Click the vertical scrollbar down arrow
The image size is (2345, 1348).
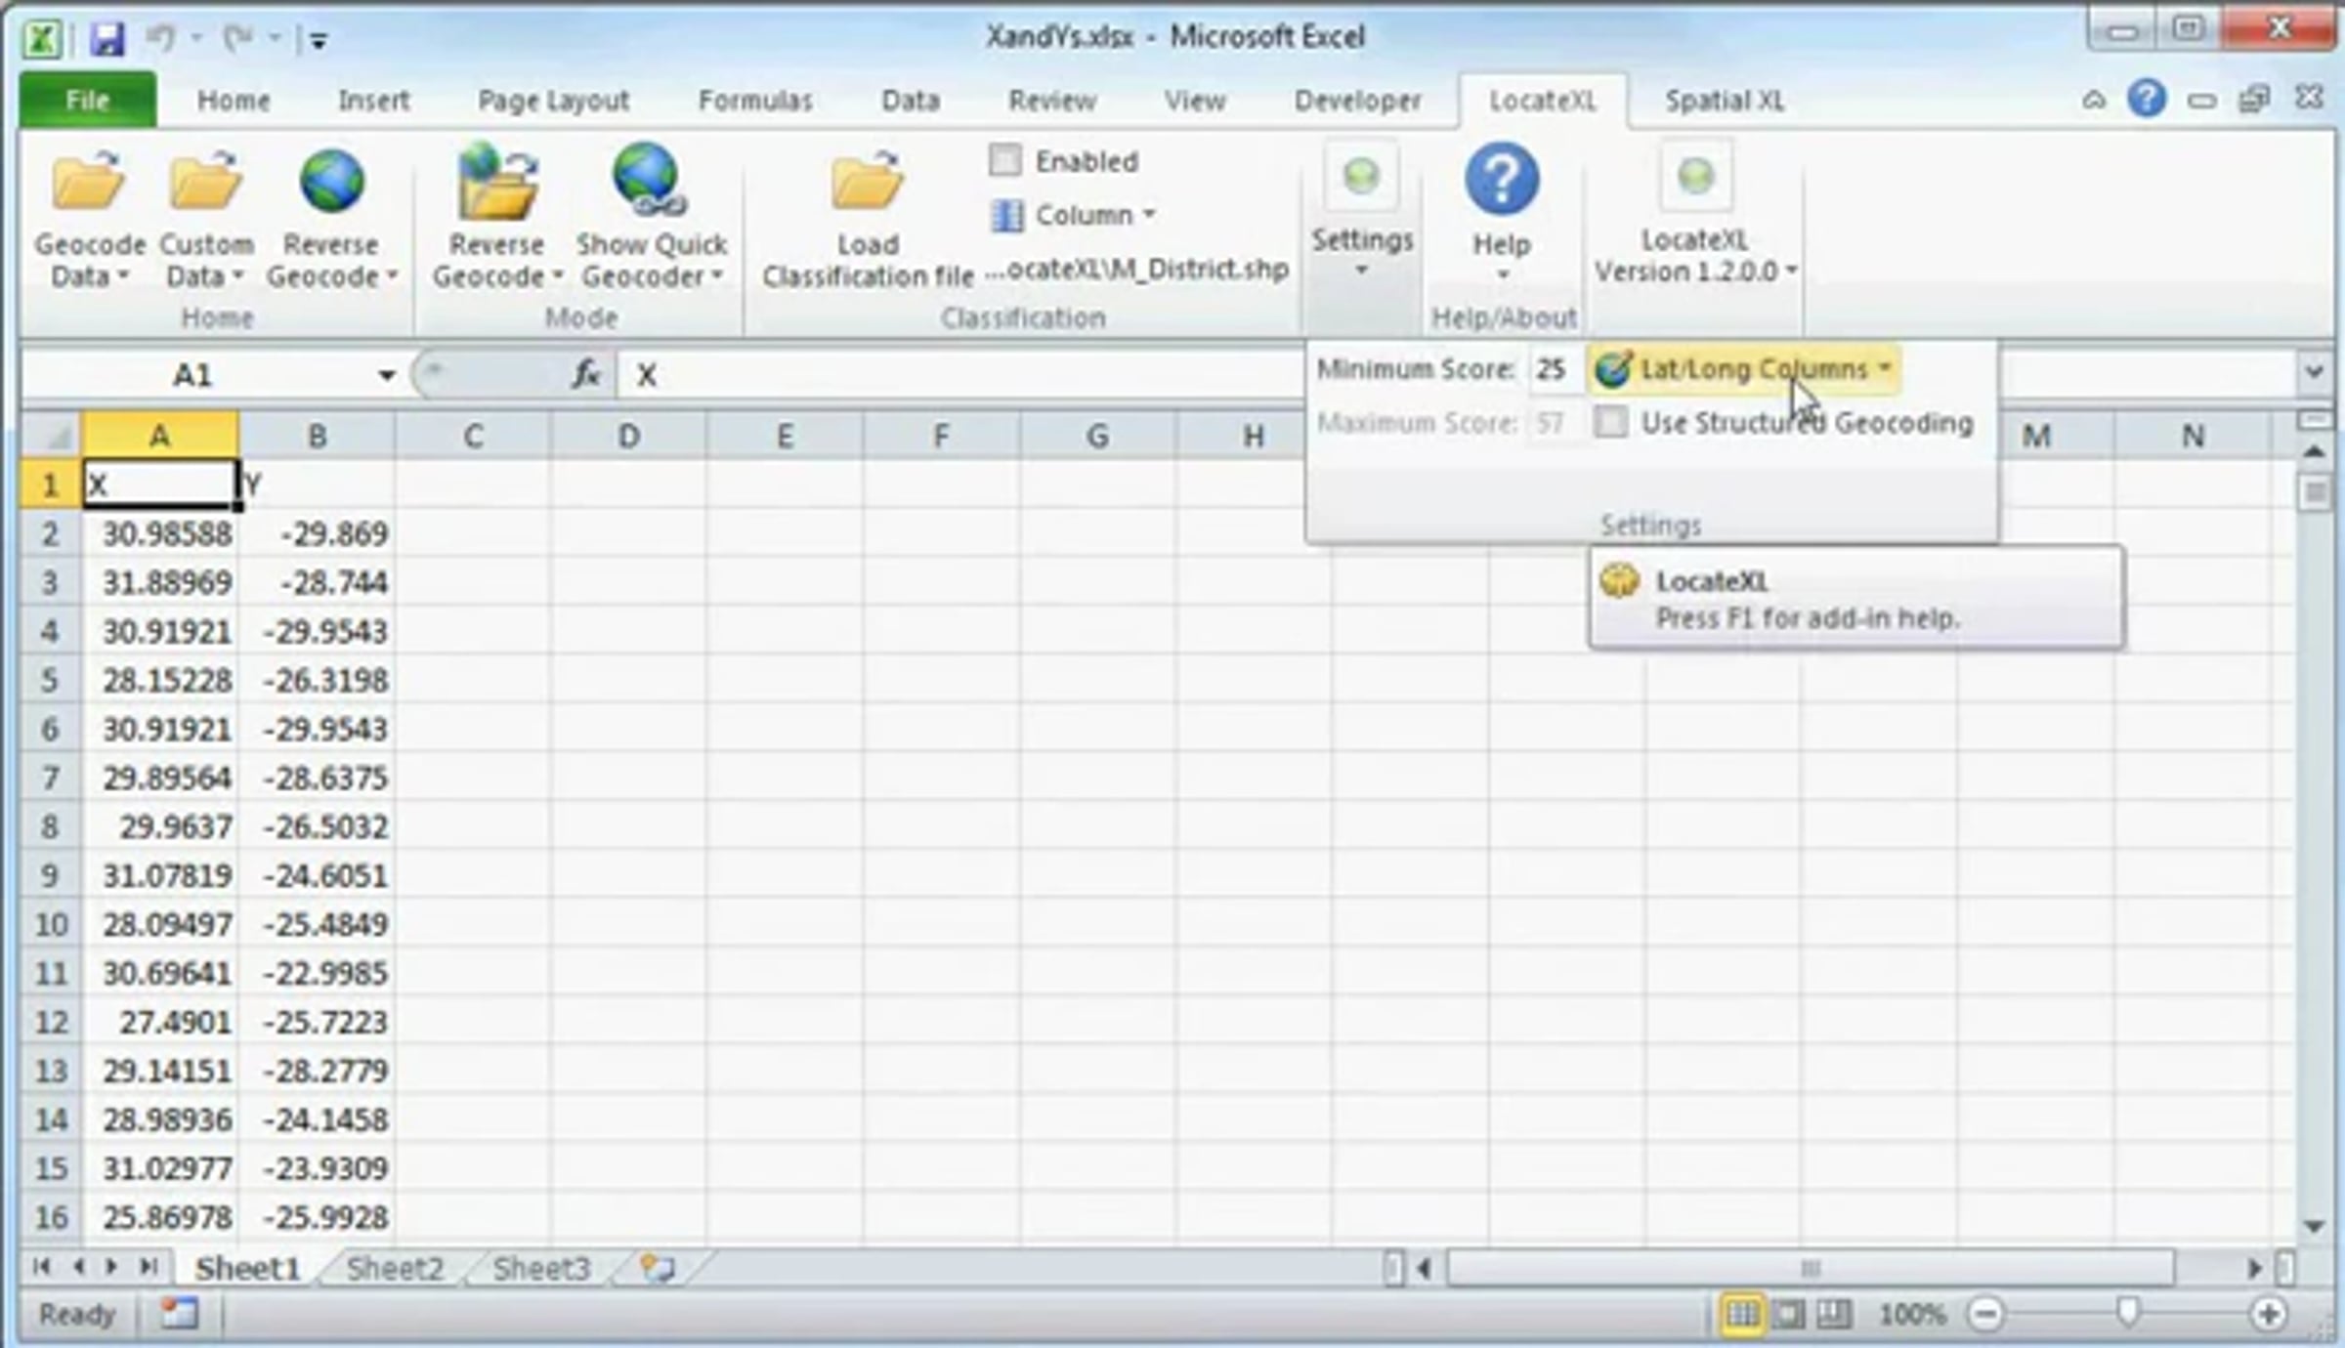[2313, 1226]
